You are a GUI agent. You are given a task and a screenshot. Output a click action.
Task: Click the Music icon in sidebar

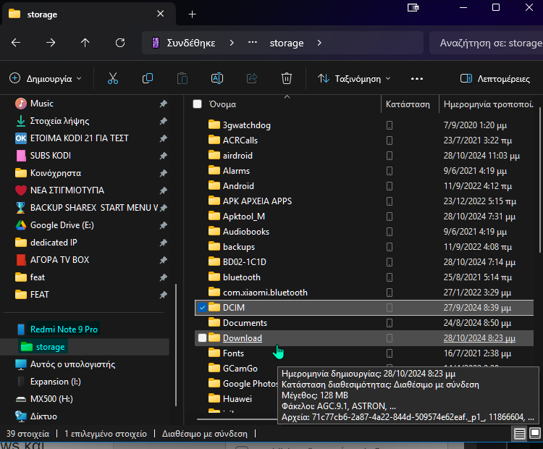tap(21, 104)
